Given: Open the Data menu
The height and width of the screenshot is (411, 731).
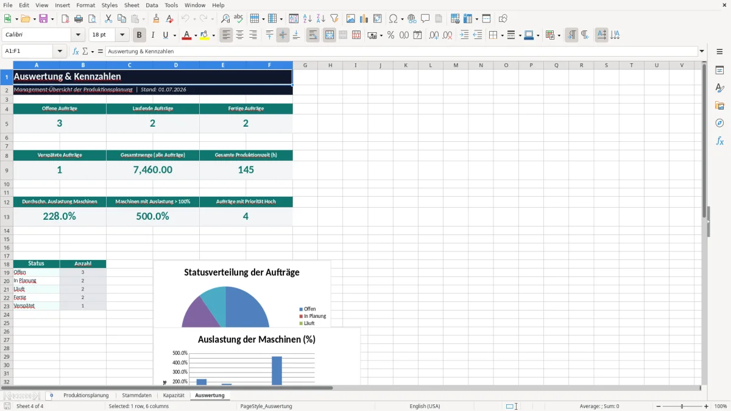Looking at the screenshot, I should [x=152, y=5].
